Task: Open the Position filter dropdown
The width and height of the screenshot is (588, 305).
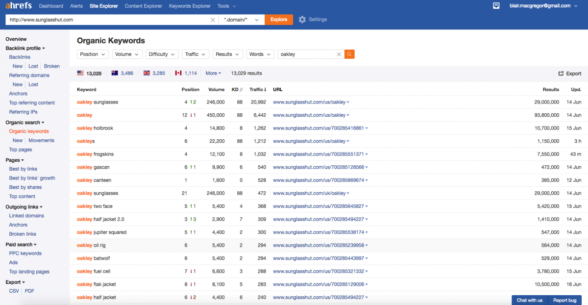Action: pos(93,54)
